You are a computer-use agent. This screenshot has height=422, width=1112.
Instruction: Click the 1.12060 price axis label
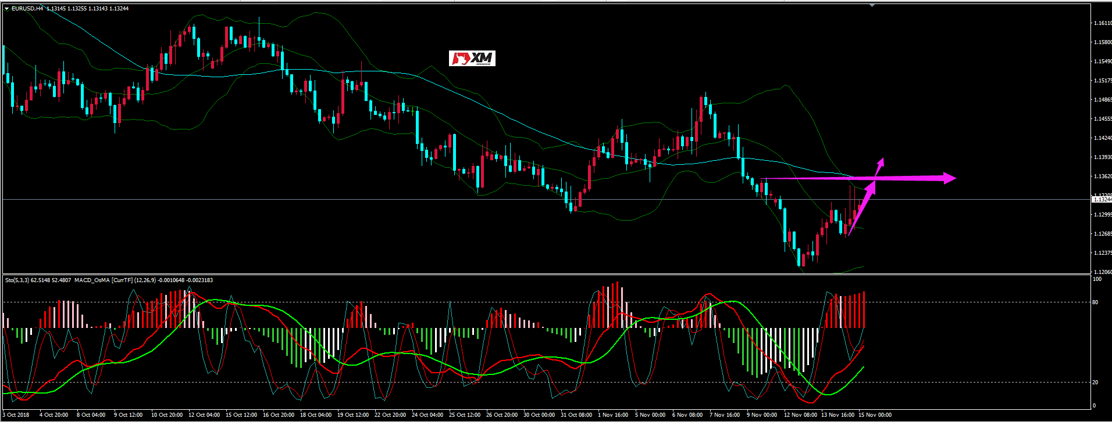click(1103, 272)
